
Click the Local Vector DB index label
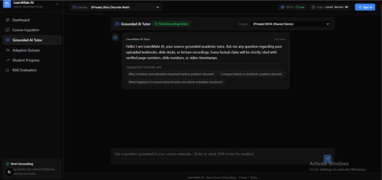tap(337, 7)
